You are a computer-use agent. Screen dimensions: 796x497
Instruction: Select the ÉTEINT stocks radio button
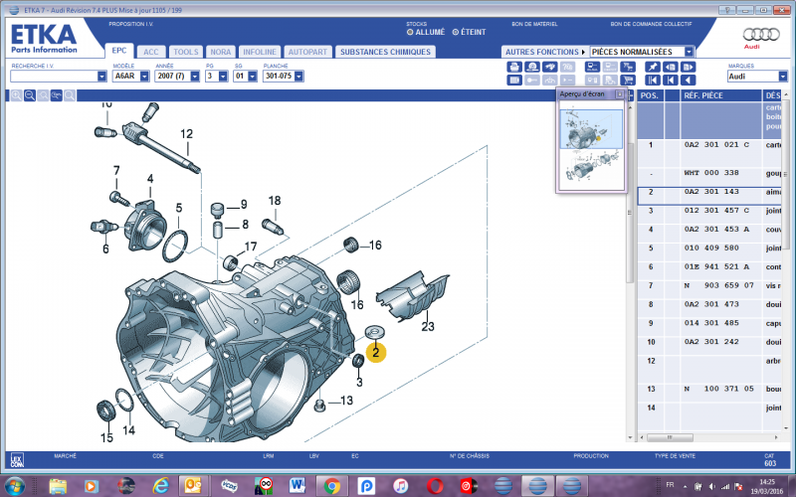(456, 32)
